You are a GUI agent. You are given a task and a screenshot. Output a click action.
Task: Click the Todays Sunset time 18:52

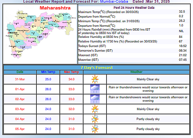click(183, 46)
